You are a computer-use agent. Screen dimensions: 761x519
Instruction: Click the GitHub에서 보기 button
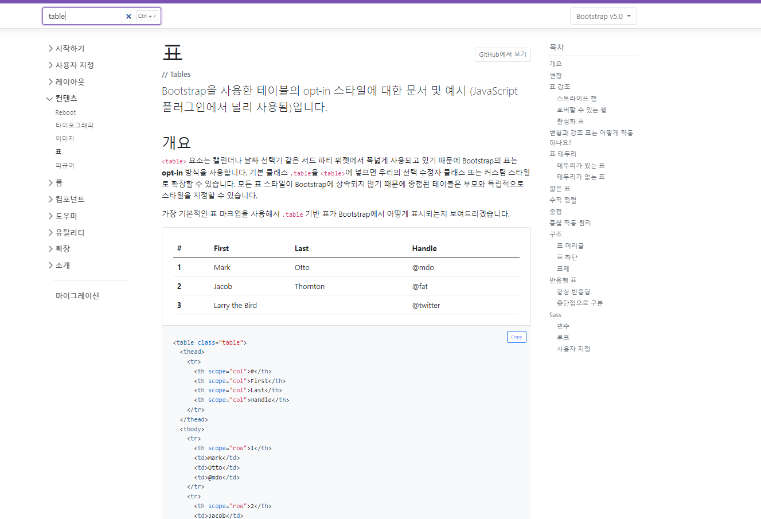tap(502, 54)
